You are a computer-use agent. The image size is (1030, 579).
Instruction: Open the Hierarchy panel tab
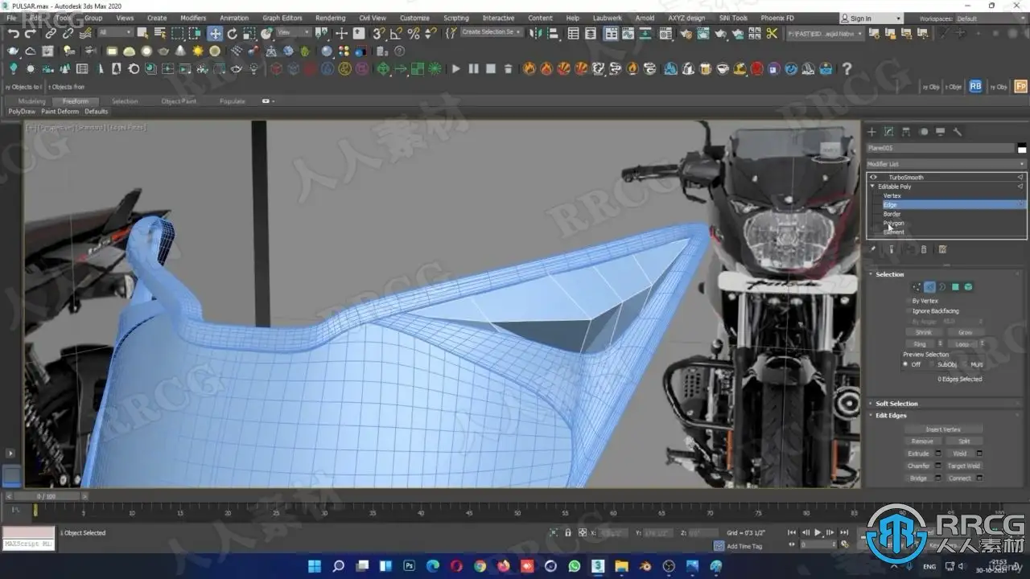(x=906, y=132)
